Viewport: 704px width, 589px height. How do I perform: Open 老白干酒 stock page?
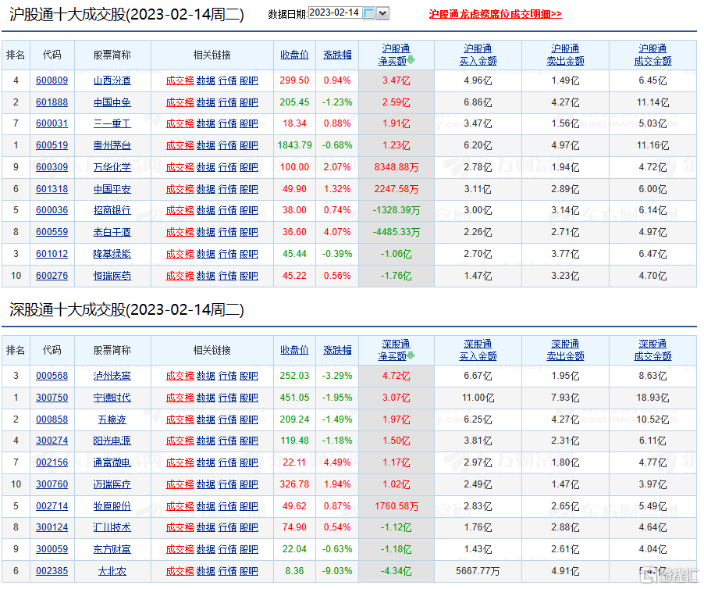pos(112,232)
